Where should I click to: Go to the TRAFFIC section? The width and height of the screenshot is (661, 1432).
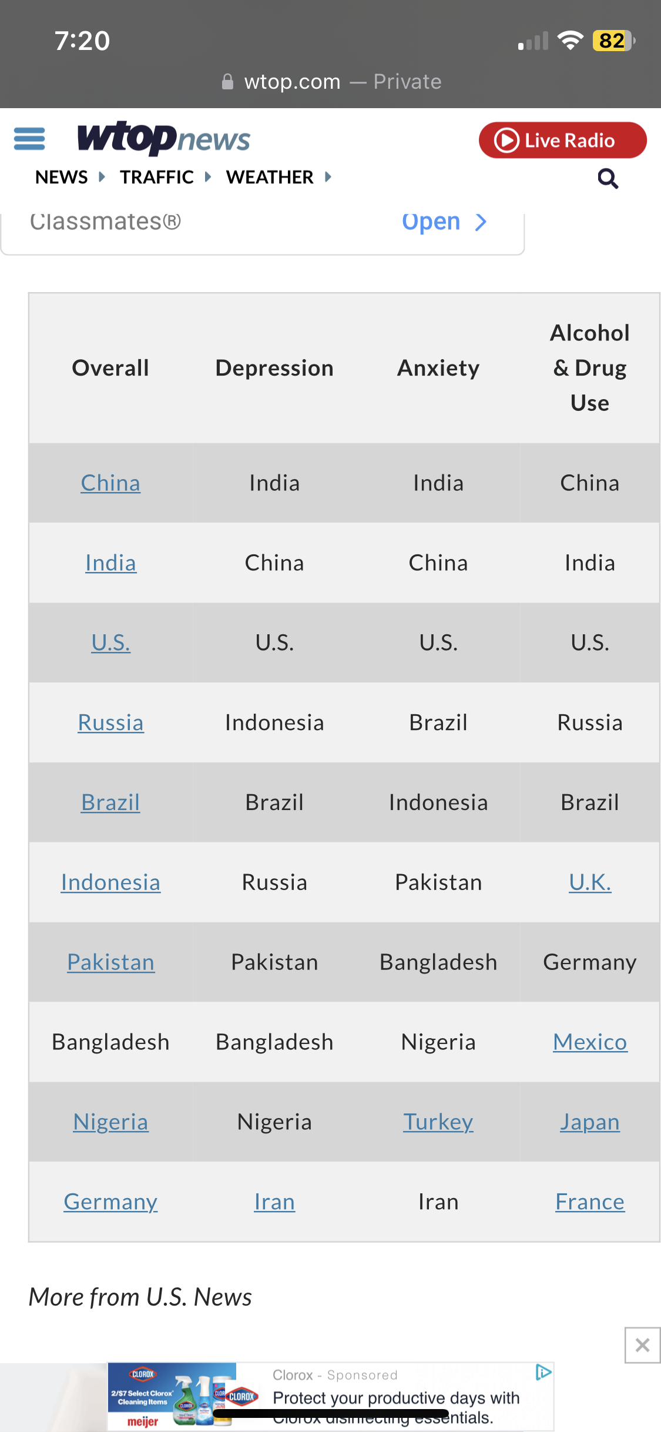tap(157, 177)
